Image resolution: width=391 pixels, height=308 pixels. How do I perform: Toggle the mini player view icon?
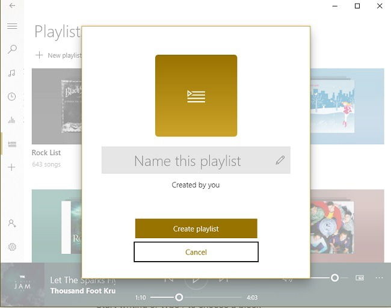[x=360, y=277]
